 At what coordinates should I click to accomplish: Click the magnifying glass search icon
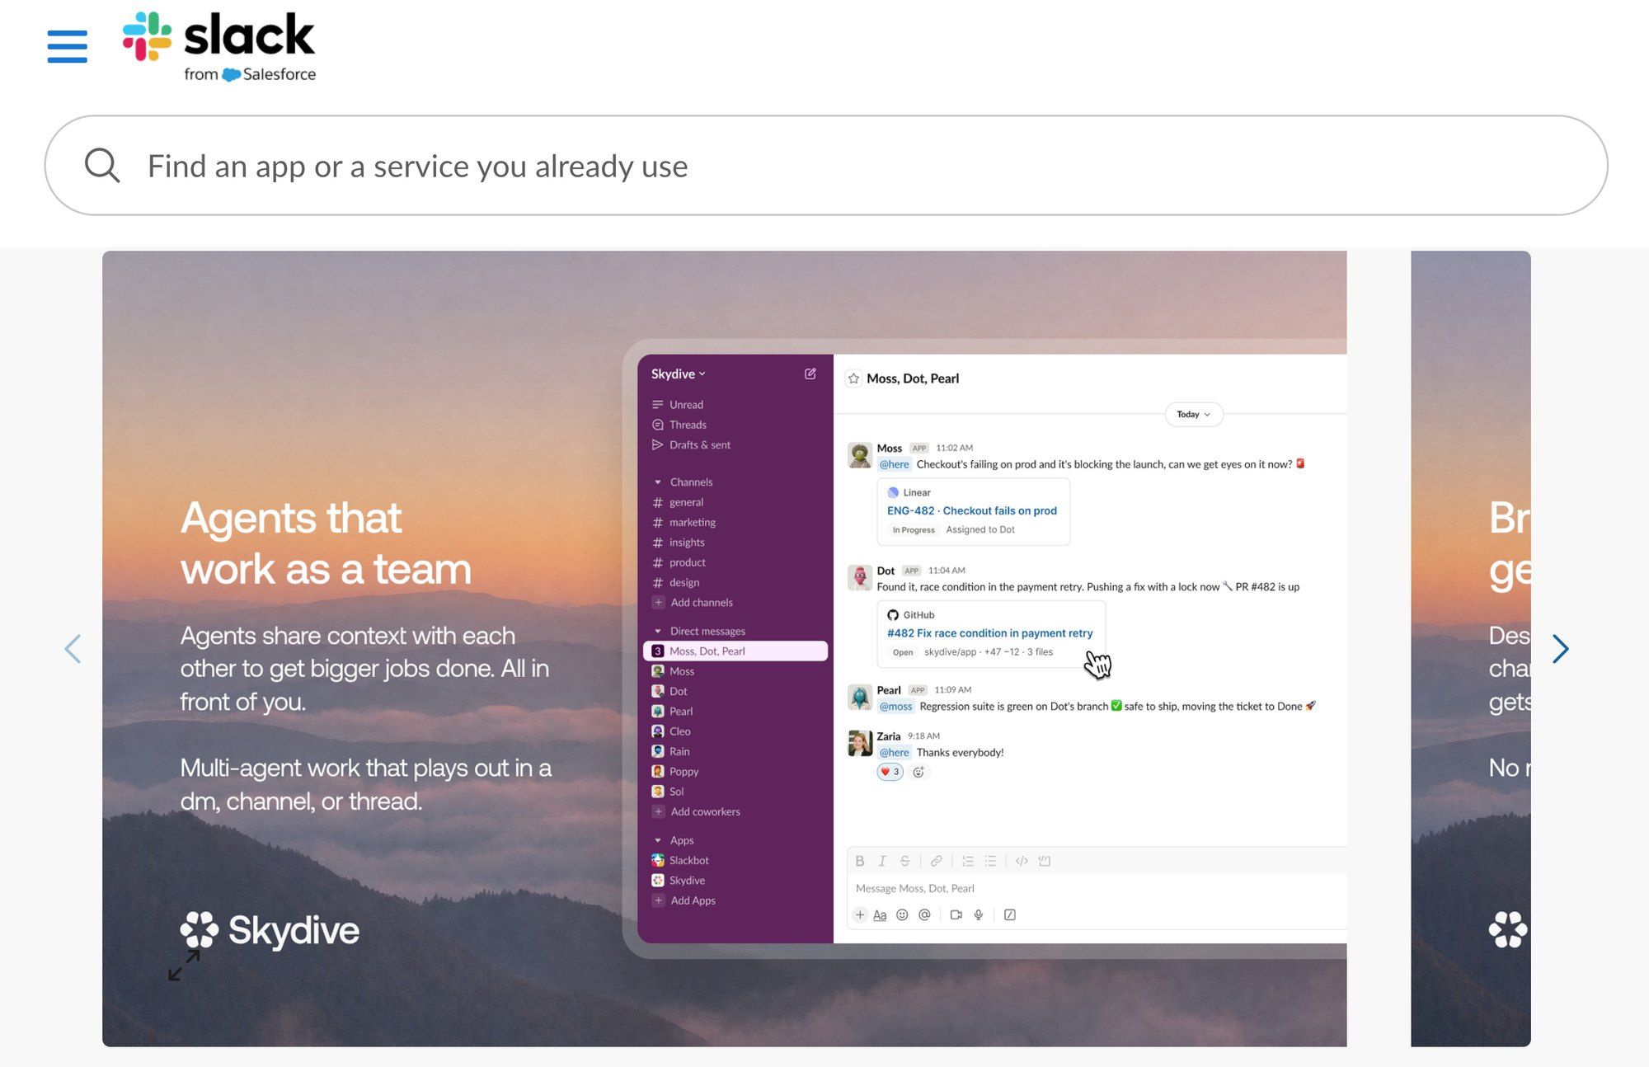click(102, 166)
